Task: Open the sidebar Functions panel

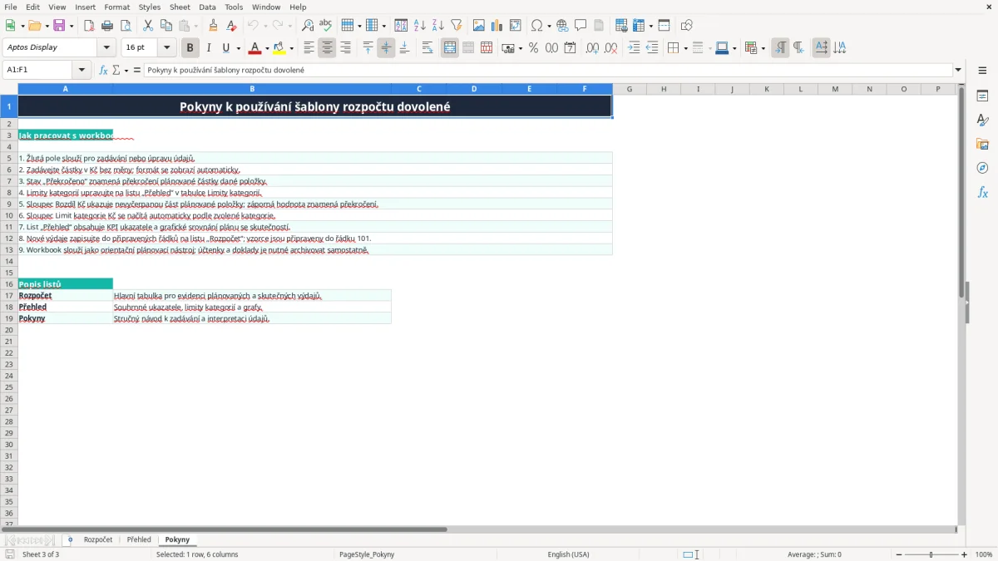Action: tap(982, 193)
